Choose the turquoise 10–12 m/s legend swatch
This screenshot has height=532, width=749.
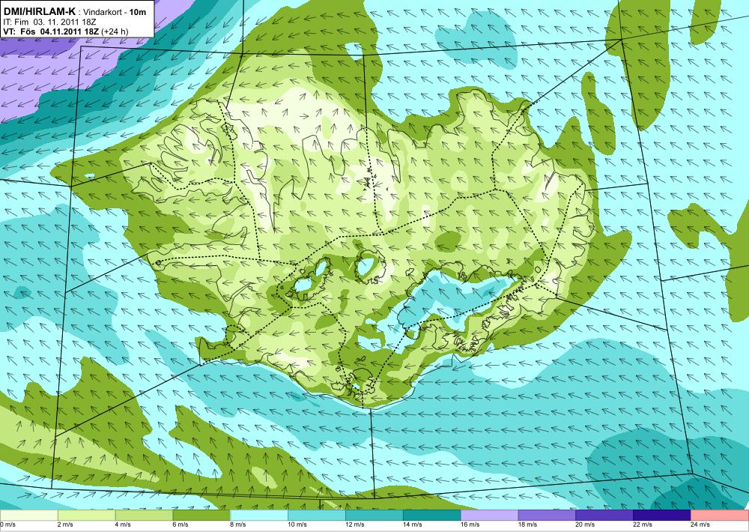317,516
